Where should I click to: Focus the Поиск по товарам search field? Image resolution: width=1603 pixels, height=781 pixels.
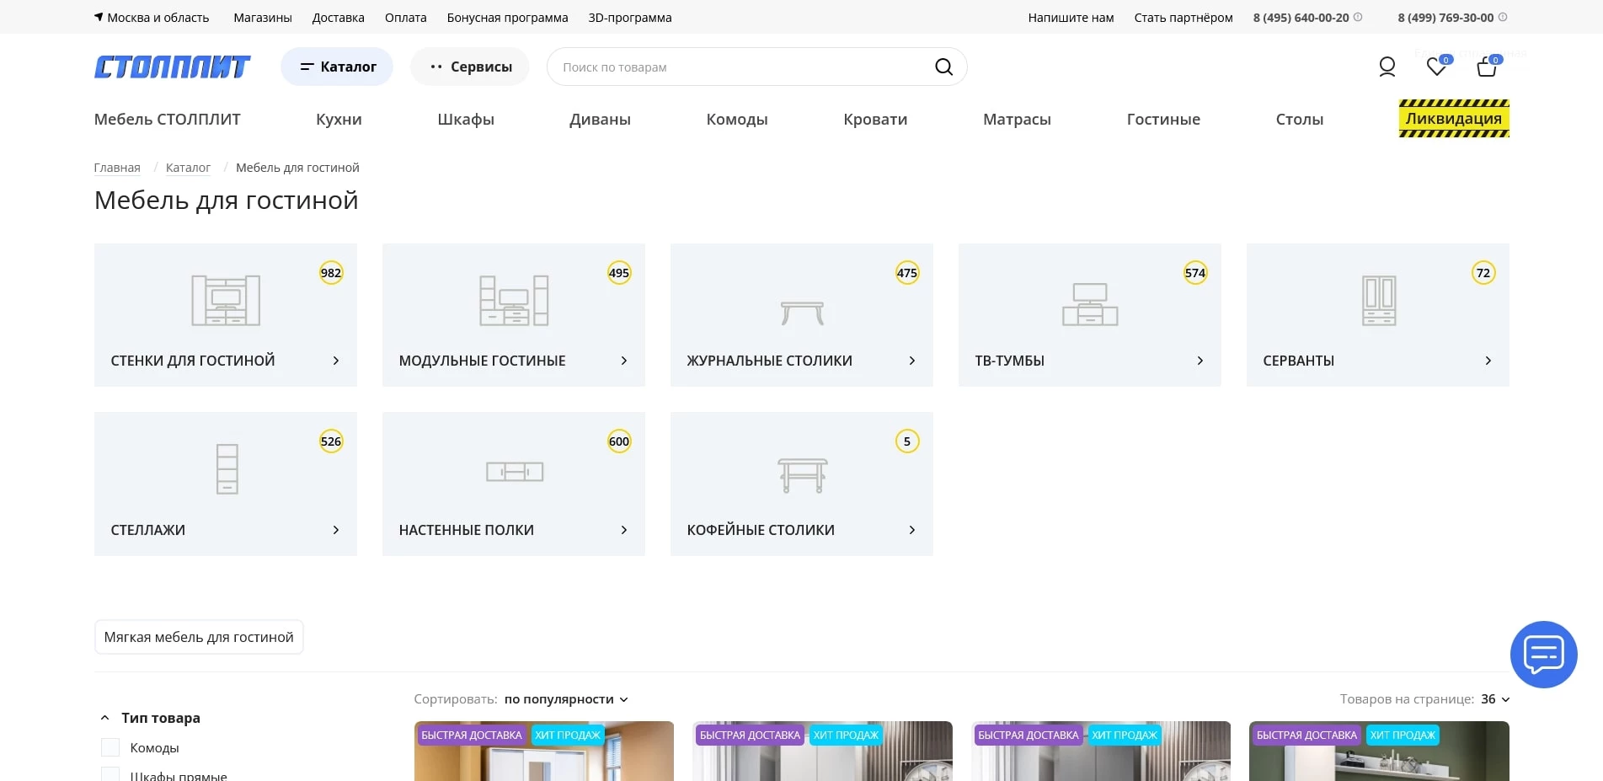(741, 67)
